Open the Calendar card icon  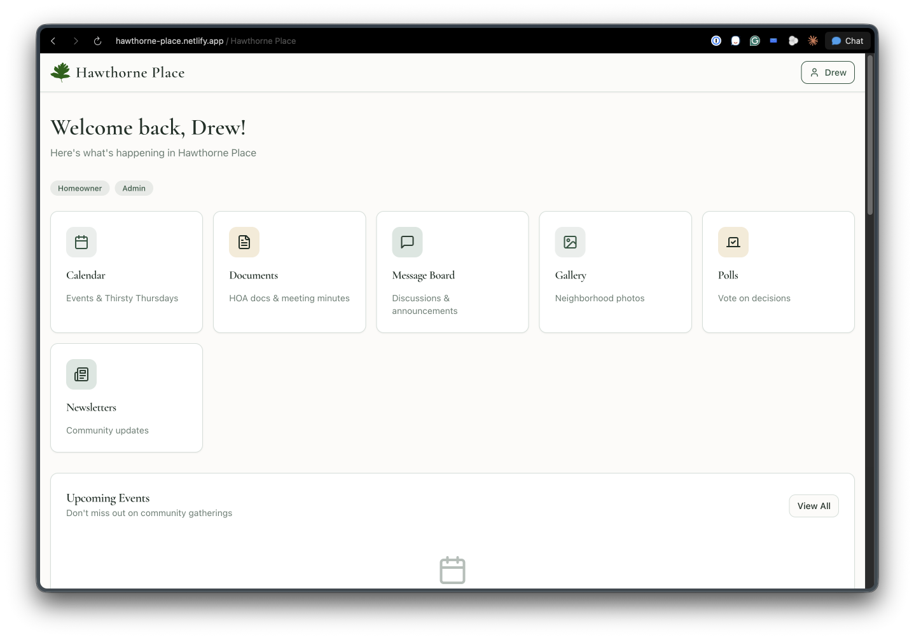pos(81,242)
